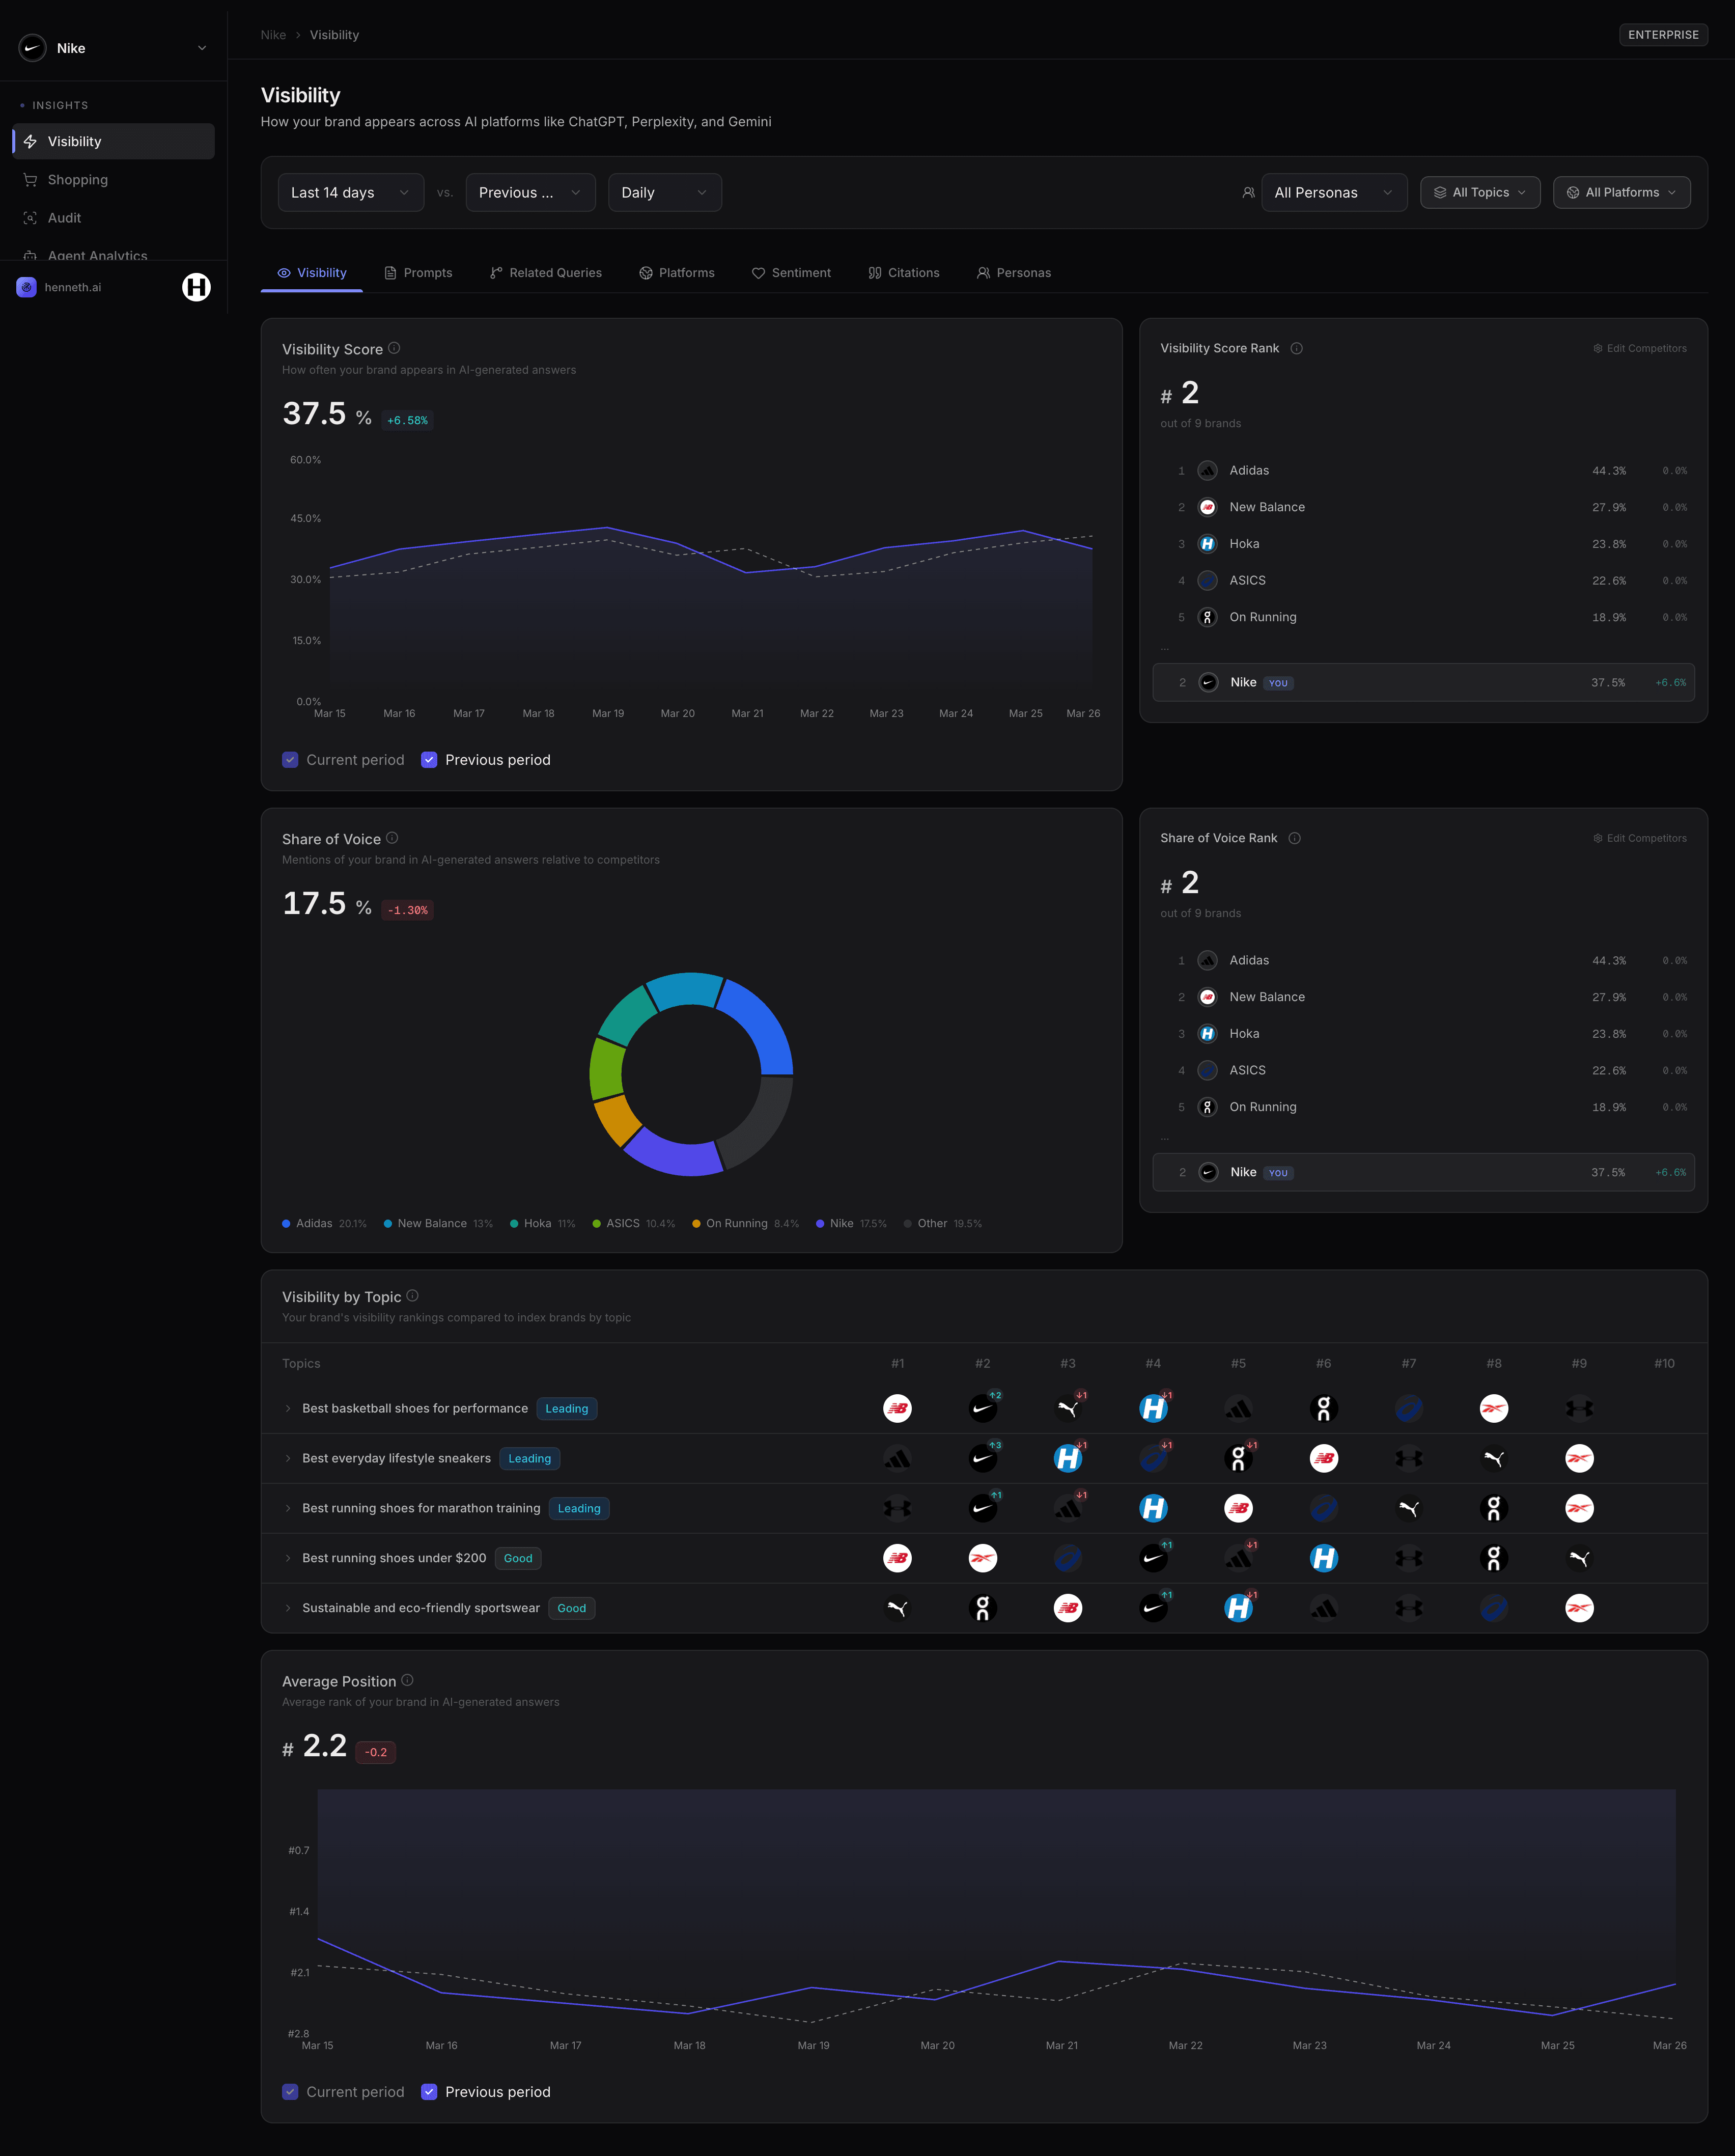This screenshot has height=2156, width=1735.
Task: Open the Visibility section in the sidebar
Action: click(113, 141)
